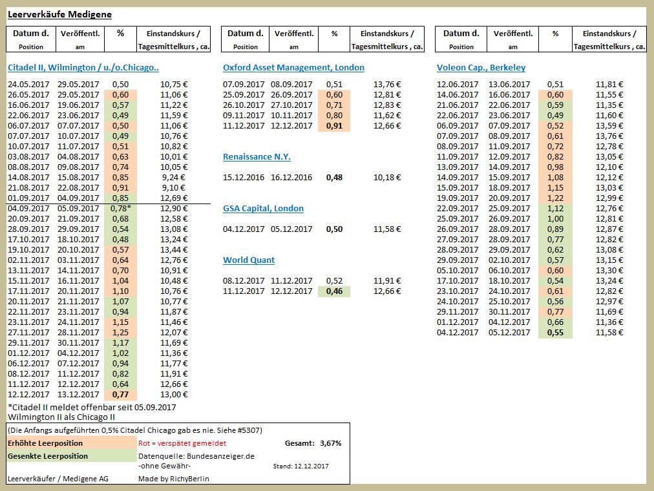Select the "Einstandskurs / Tagesmittelkurs" header for Voleon
Image resolution: width=654 pixels, height=491 pixels.
[x=611, y=39]
